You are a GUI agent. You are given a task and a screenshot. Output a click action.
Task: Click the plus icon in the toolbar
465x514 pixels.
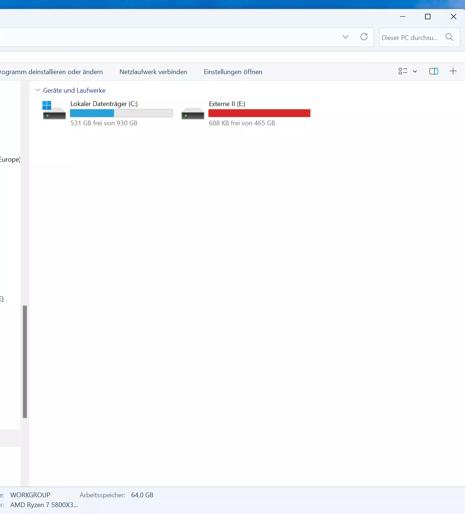[453, 71]
